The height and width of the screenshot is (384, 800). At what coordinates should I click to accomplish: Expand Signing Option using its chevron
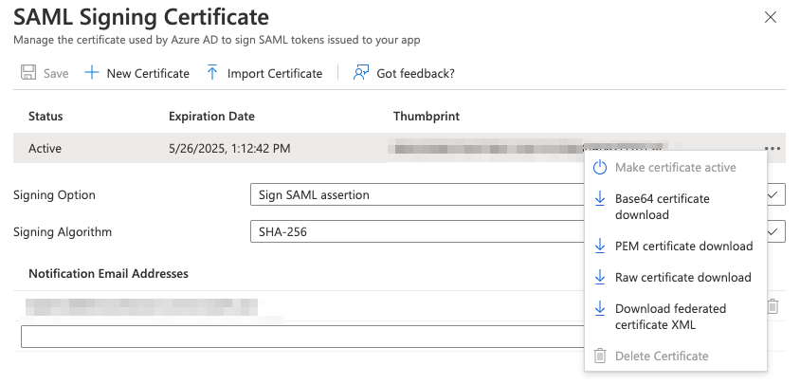pyautogui.click(x=774, y=194)
